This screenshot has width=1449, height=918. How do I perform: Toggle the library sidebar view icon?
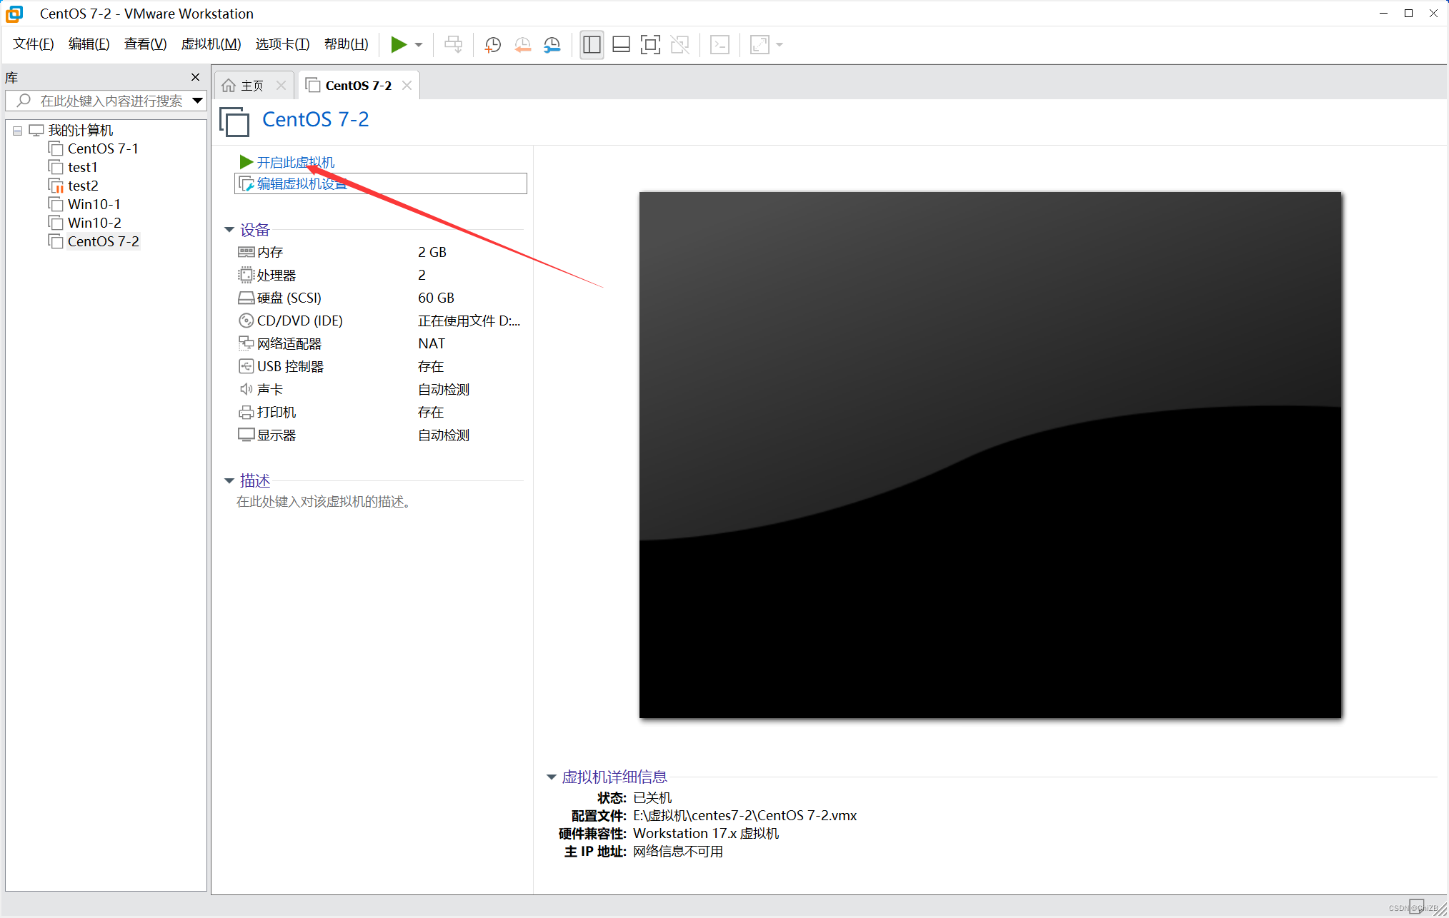click(x=592, y=44)
